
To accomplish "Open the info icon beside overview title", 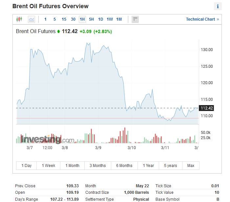I will tap(218, 6).
